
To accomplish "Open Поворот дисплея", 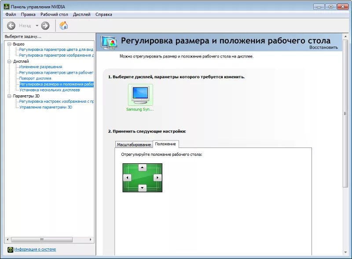I will pos(35,79).
